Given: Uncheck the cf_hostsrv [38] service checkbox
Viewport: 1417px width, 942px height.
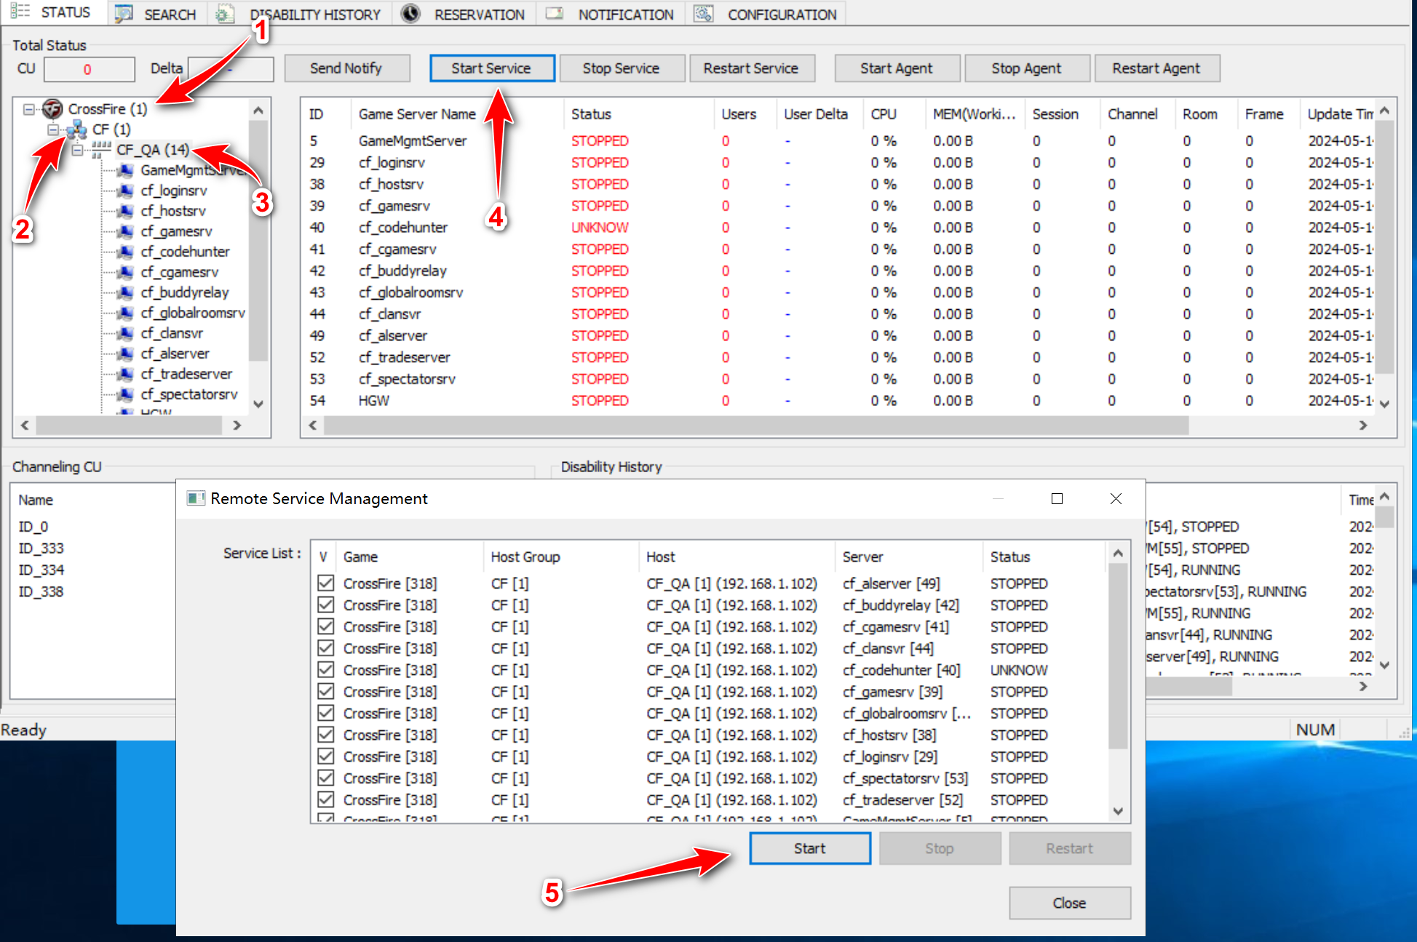Looking at the screenshot, I should 326,735.
